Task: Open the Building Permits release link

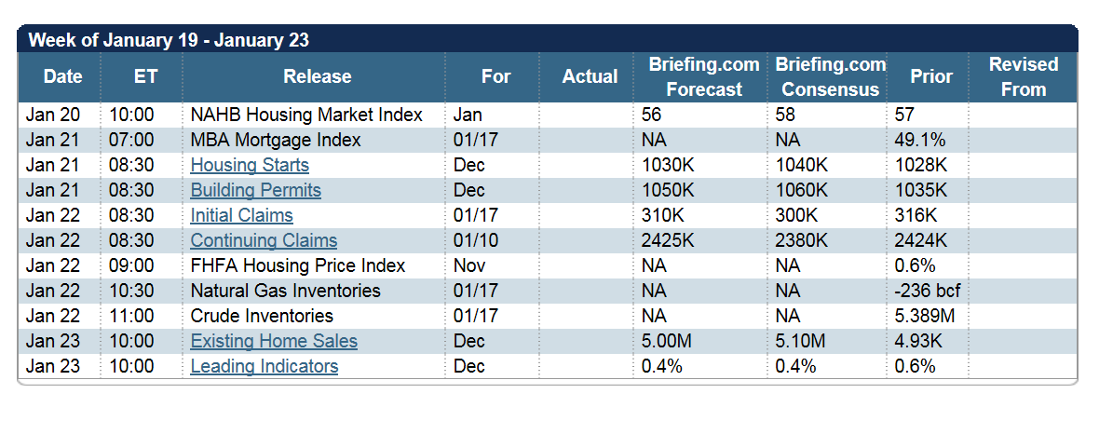Action: pos(255,191)
